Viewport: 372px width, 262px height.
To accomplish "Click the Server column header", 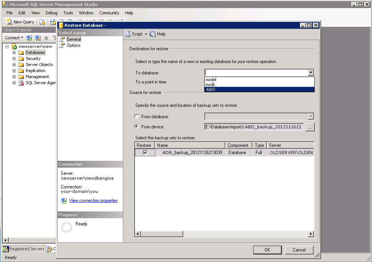I will (x=290, y=145).
